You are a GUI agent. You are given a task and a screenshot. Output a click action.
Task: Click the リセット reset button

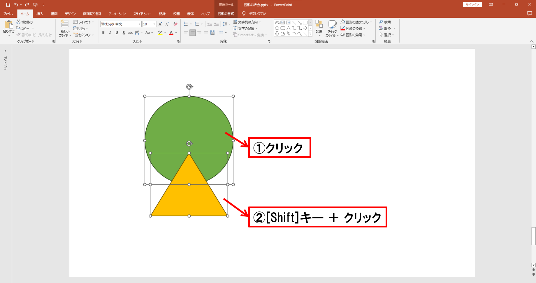(80, 28)
